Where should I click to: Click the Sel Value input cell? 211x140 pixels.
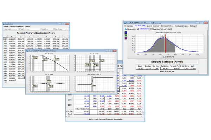click(165, 69)
